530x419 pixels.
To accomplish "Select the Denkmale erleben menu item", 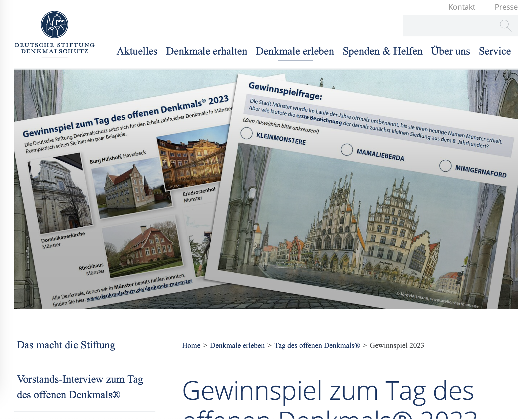I will [x=295, y=51].
